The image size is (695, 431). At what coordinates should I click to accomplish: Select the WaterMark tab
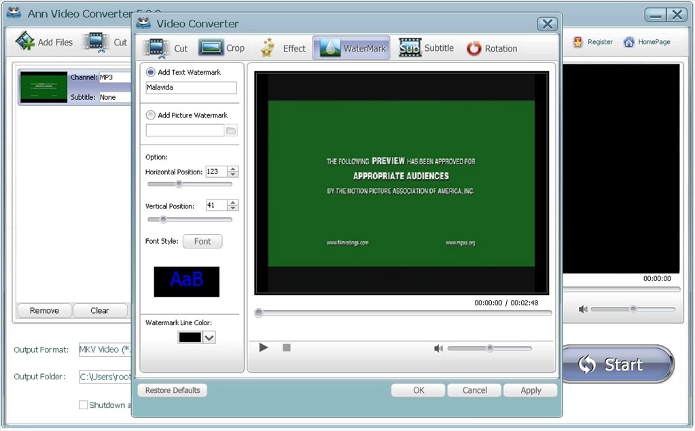351,48
